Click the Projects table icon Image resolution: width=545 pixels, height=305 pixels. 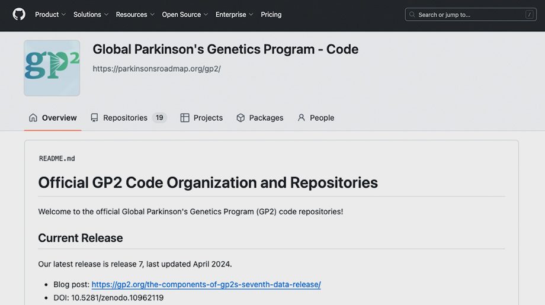[185, 118]
